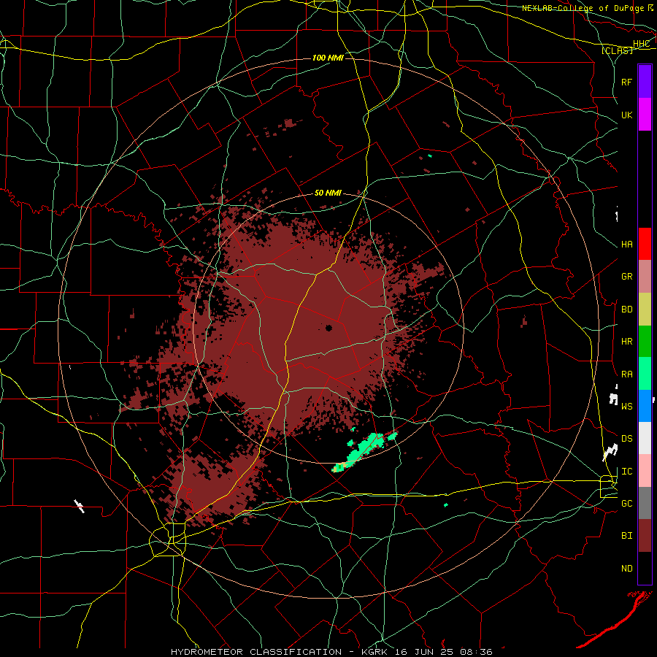Select the BD yellow legend block

[645, 310]
